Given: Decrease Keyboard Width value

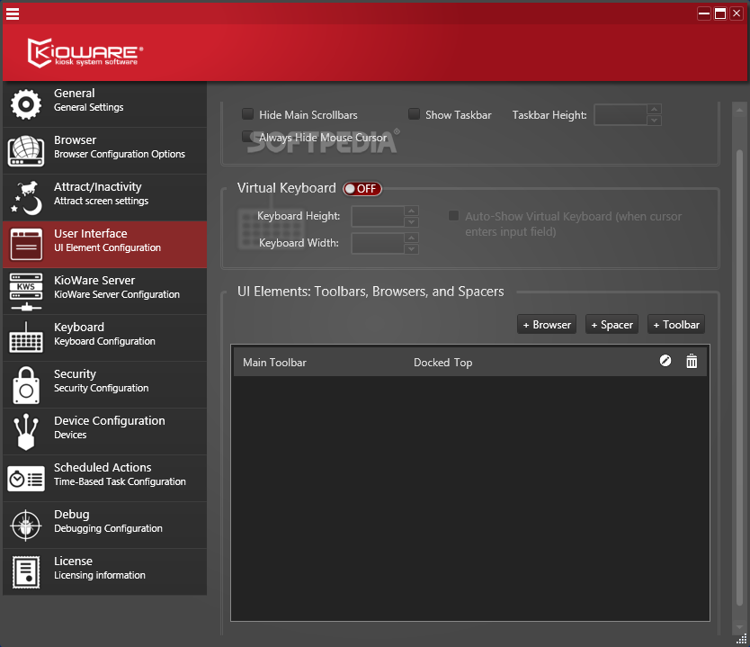Looking at the screenshot, I should point(411,249).
